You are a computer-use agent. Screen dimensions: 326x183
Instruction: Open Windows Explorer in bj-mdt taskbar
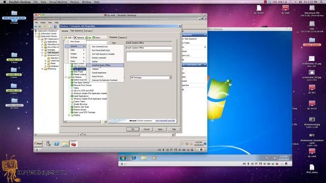[65, 143]
